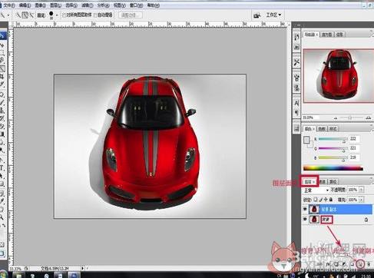Expand the collapsed panel dock arrows
The height and width of the screenshot is (278, 374).
click(x=298, y=25)
